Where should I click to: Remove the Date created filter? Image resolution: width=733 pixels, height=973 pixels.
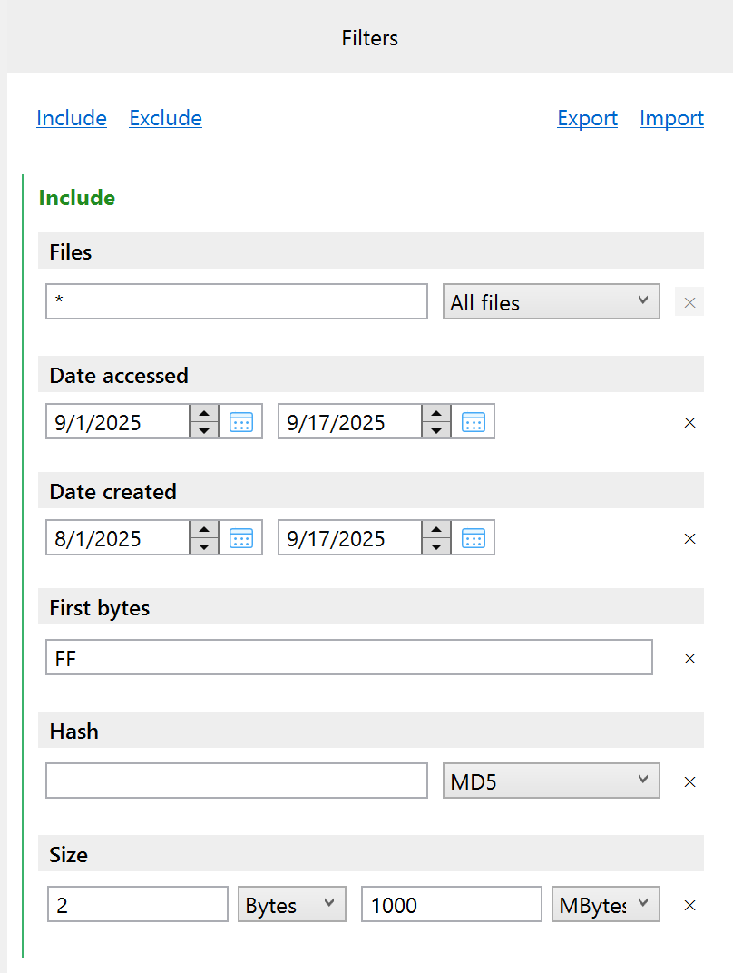pos(689,538)
